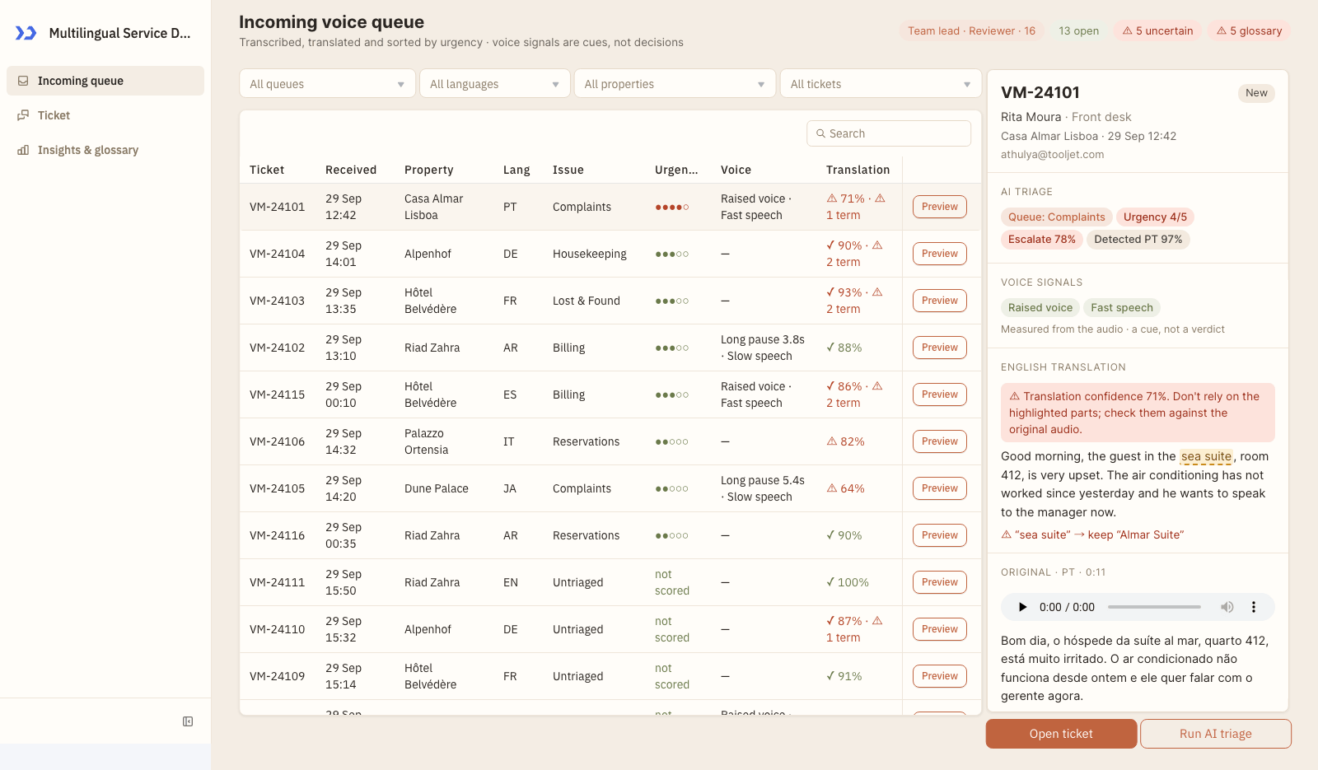Preview ticket VM-24105

pyautogui.click(x=940, y=488)
